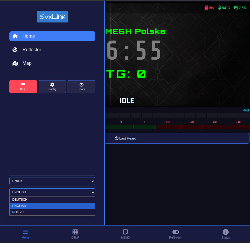Image resolution: width=250 pixels, height=243 pixels.
Task: Click the map marker icon beside Map
Action: point(15,63)
